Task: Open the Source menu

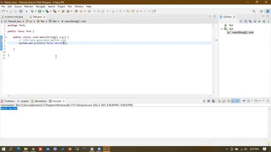Action: coord(18,7)
